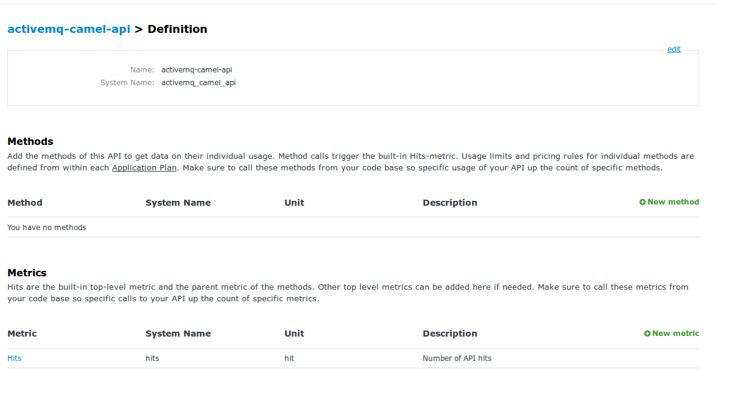The image size is (732, 409).
Task: Open the Hits metric details
Action: coord(14,358)
